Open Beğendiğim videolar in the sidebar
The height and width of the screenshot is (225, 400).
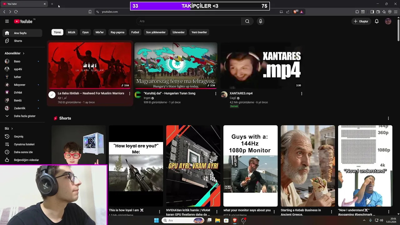22,160
